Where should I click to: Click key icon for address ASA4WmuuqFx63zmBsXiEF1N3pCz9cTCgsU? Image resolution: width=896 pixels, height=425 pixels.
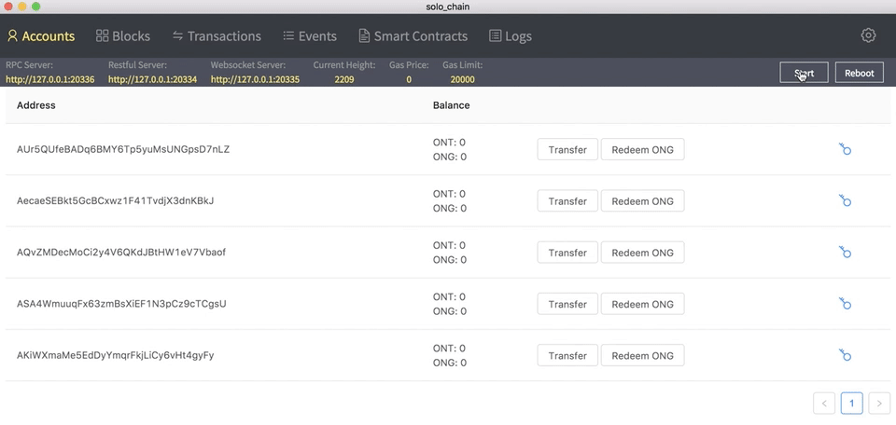(x=846, y=303)
